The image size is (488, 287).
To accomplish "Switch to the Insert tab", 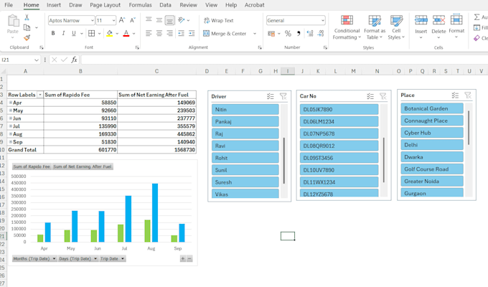I will [54, 5].
